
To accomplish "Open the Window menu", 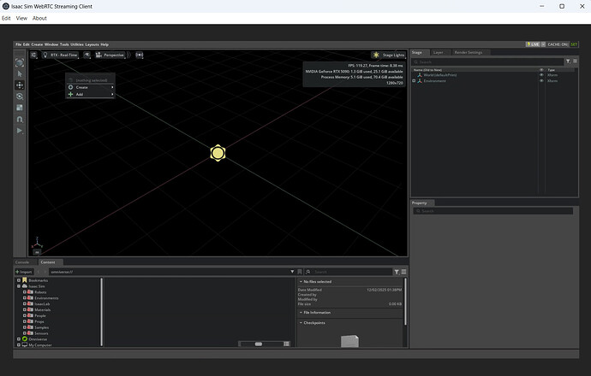I will (x=51, y=44).
